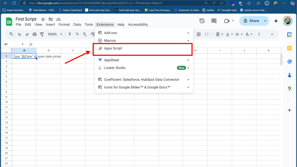297x167 pixels.
Task: Click the Share button
Action: click(251, 21)
